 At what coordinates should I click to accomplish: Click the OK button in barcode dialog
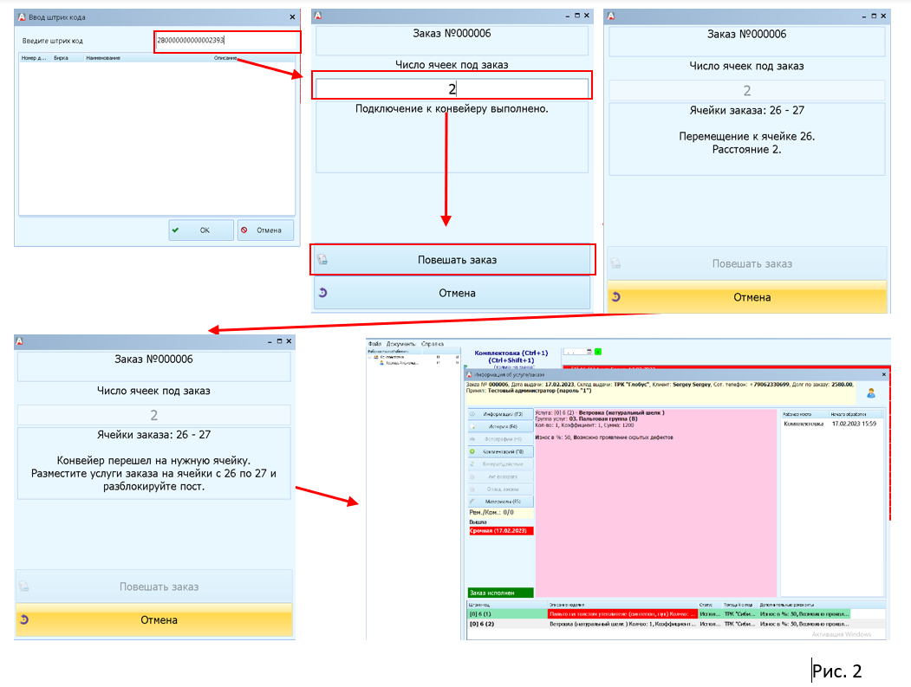(202, 230)
